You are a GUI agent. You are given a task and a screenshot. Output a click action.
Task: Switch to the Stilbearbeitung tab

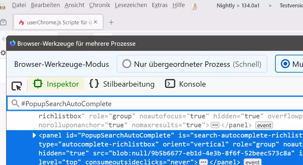pos(122,84)
